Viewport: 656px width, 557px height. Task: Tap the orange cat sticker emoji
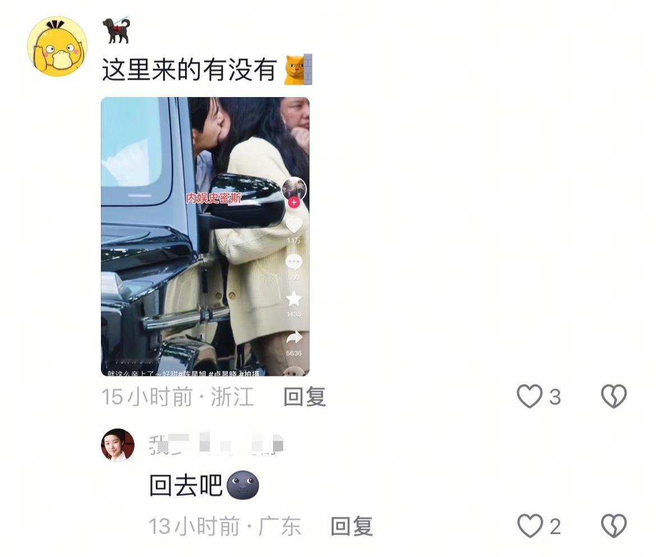[298, 70]
